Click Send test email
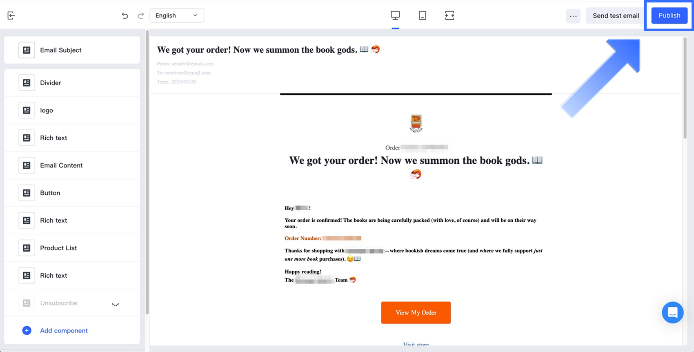694x352 pixels. [x=616, y=16]
